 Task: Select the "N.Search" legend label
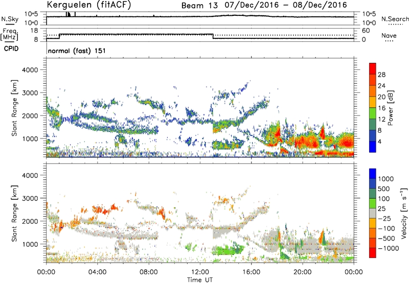395,19
